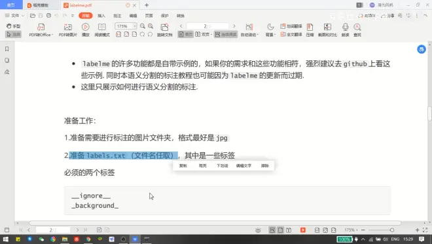
Task: Zoom in with the magnifier plus icon
Action: click(x=151, y=26)
